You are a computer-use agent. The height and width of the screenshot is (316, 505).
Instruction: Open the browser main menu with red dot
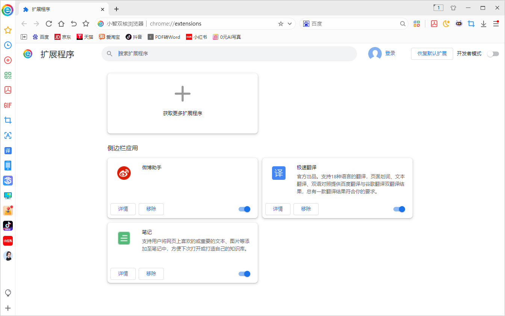(496, 23)
